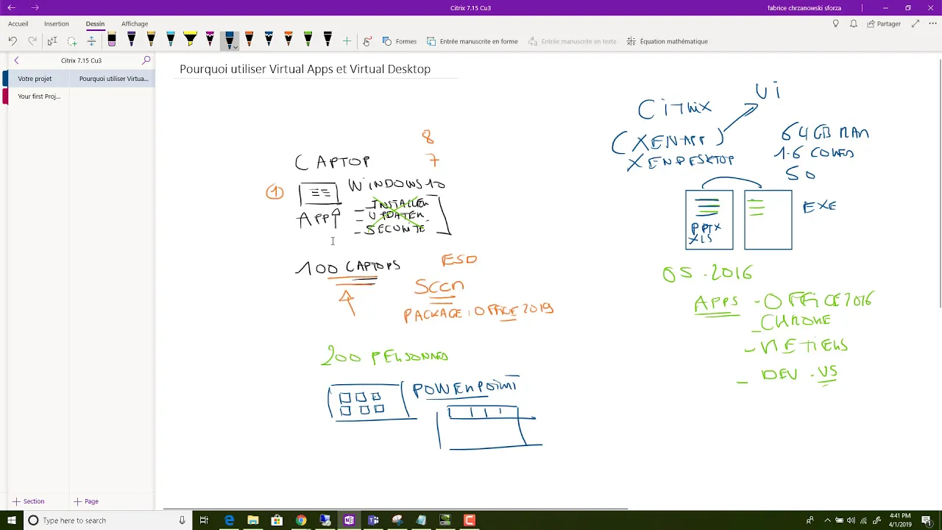This screenshot has height=530, width=942.
Task: Switch to OneNote in the taskbar
Action: (x=349, y=520)
